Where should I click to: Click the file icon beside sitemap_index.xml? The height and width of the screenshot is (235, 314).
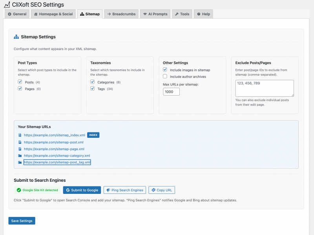coord(20,135)
